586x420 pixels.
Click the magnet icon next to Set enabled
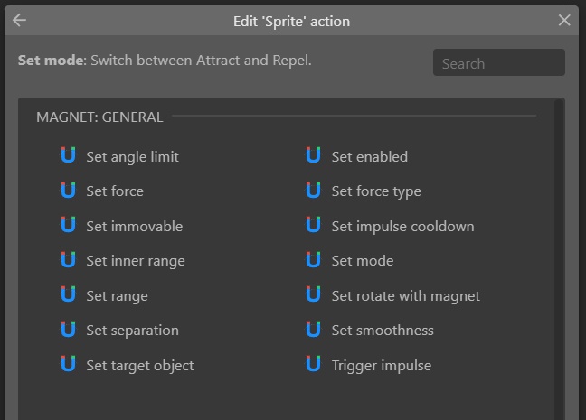313,156
